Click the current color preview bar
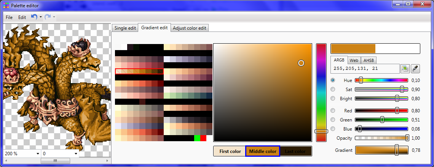The width and height of the screenshot is (434, 167). 375,49
